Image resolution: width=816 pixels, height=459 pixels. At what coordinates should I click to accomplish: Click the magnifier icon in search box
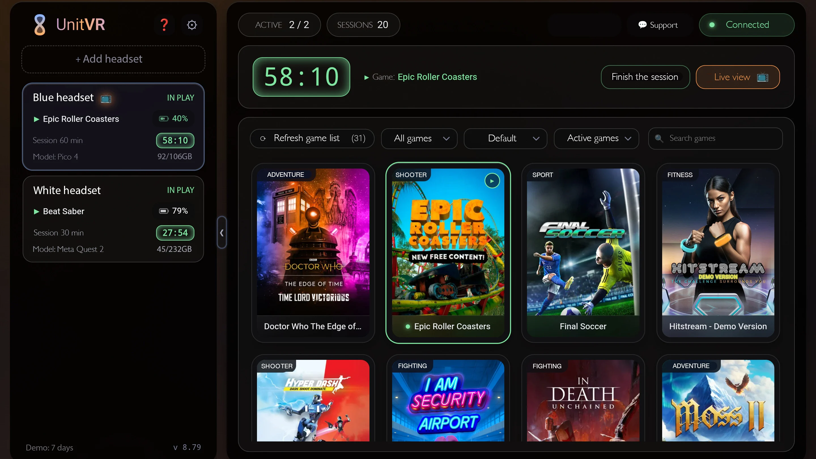(659, 139)
